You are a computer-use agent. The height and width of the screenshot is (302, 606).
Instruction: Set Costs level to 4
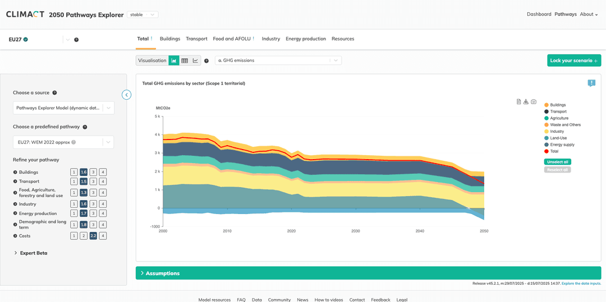pos(103,236)
